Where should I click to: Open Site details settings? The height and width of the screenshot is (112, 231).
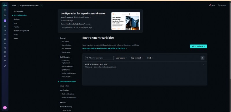(66, 42)
